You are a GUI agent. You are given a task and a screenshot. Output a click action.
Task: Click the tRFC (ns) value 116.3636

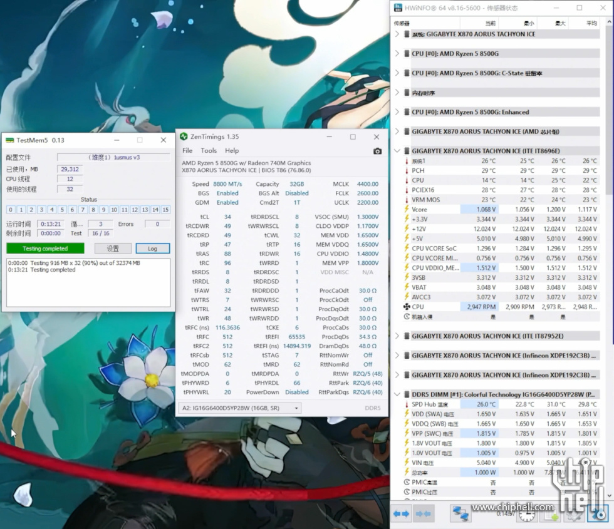[227, 327]
